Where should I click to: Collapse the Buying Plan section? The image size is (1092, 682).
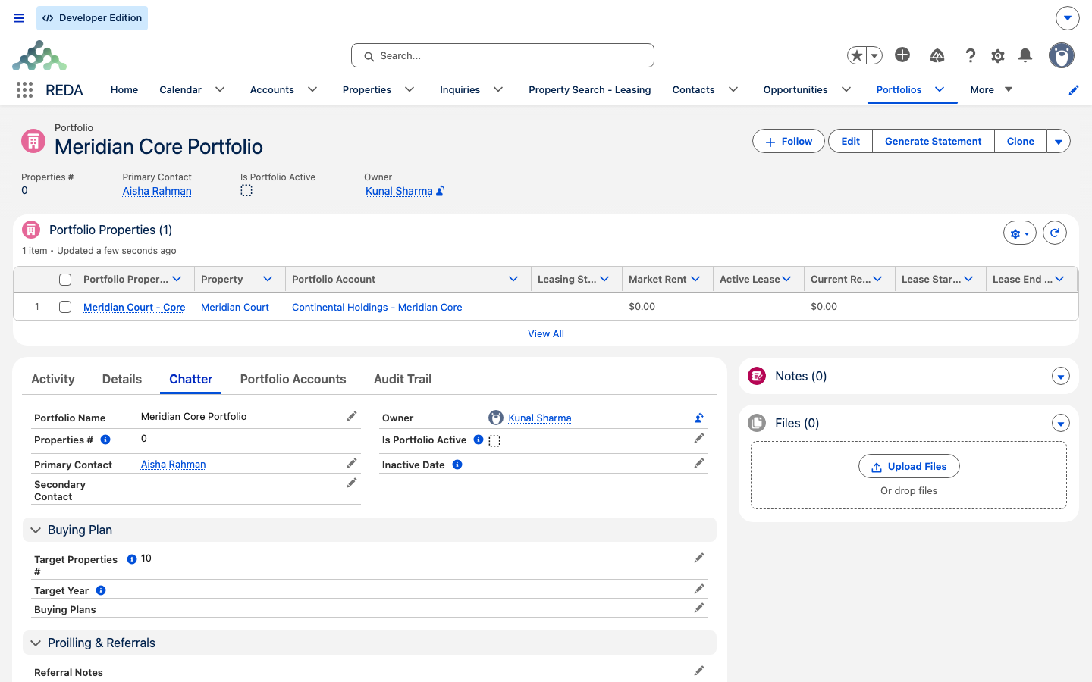(x=36, y=530)
